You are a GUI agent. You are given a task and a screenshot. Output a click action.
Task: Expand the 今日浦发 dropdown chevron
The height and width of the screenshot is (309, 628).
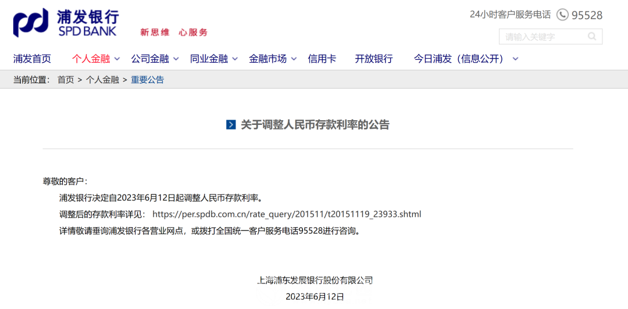tap(515, 59)
